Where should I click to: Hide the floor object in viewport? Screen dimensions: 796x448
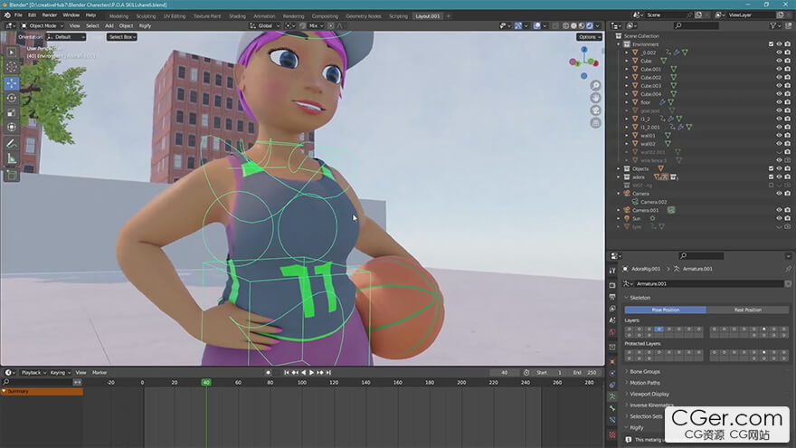(x=779, y=102)
